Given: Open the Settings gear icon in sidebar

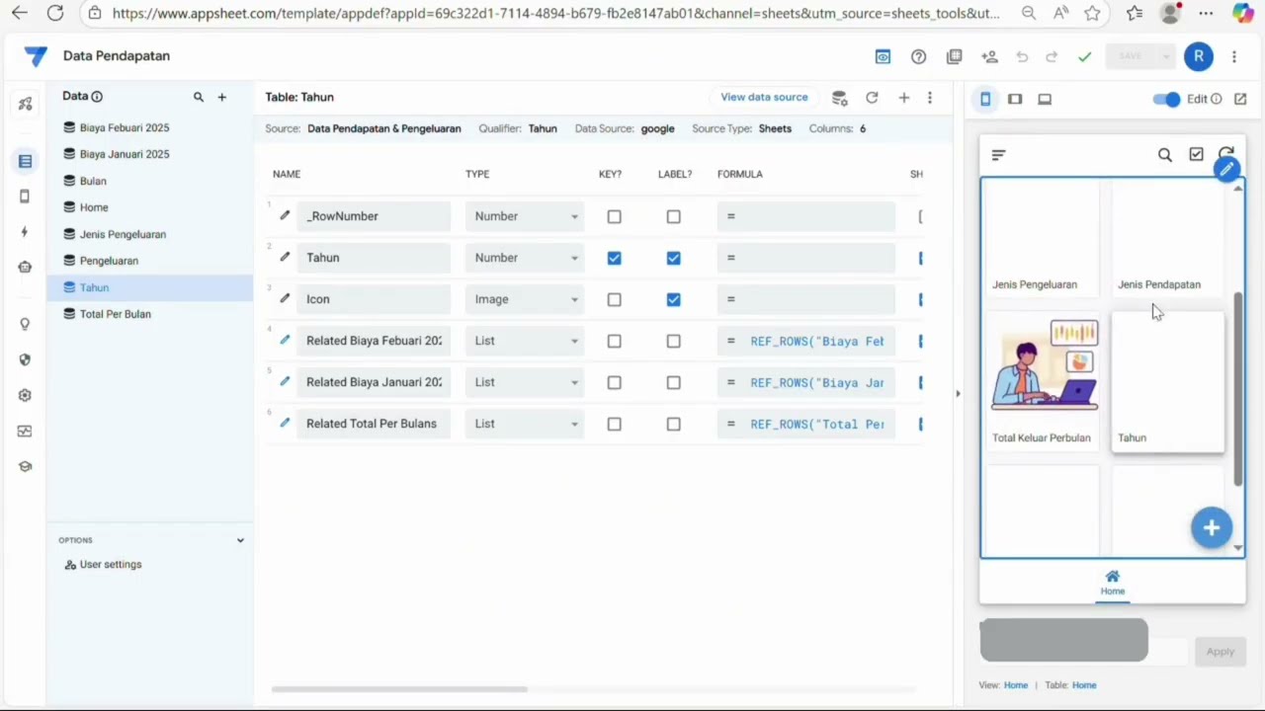Looking at the screenshot, I should (25, 395).
